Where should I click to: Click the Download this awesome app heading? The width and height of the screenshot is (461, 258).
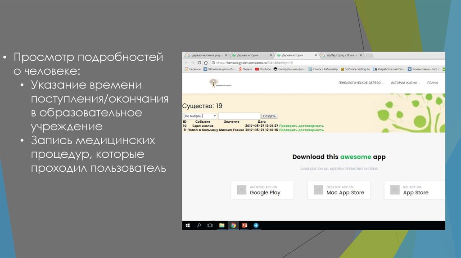[339, 157]
